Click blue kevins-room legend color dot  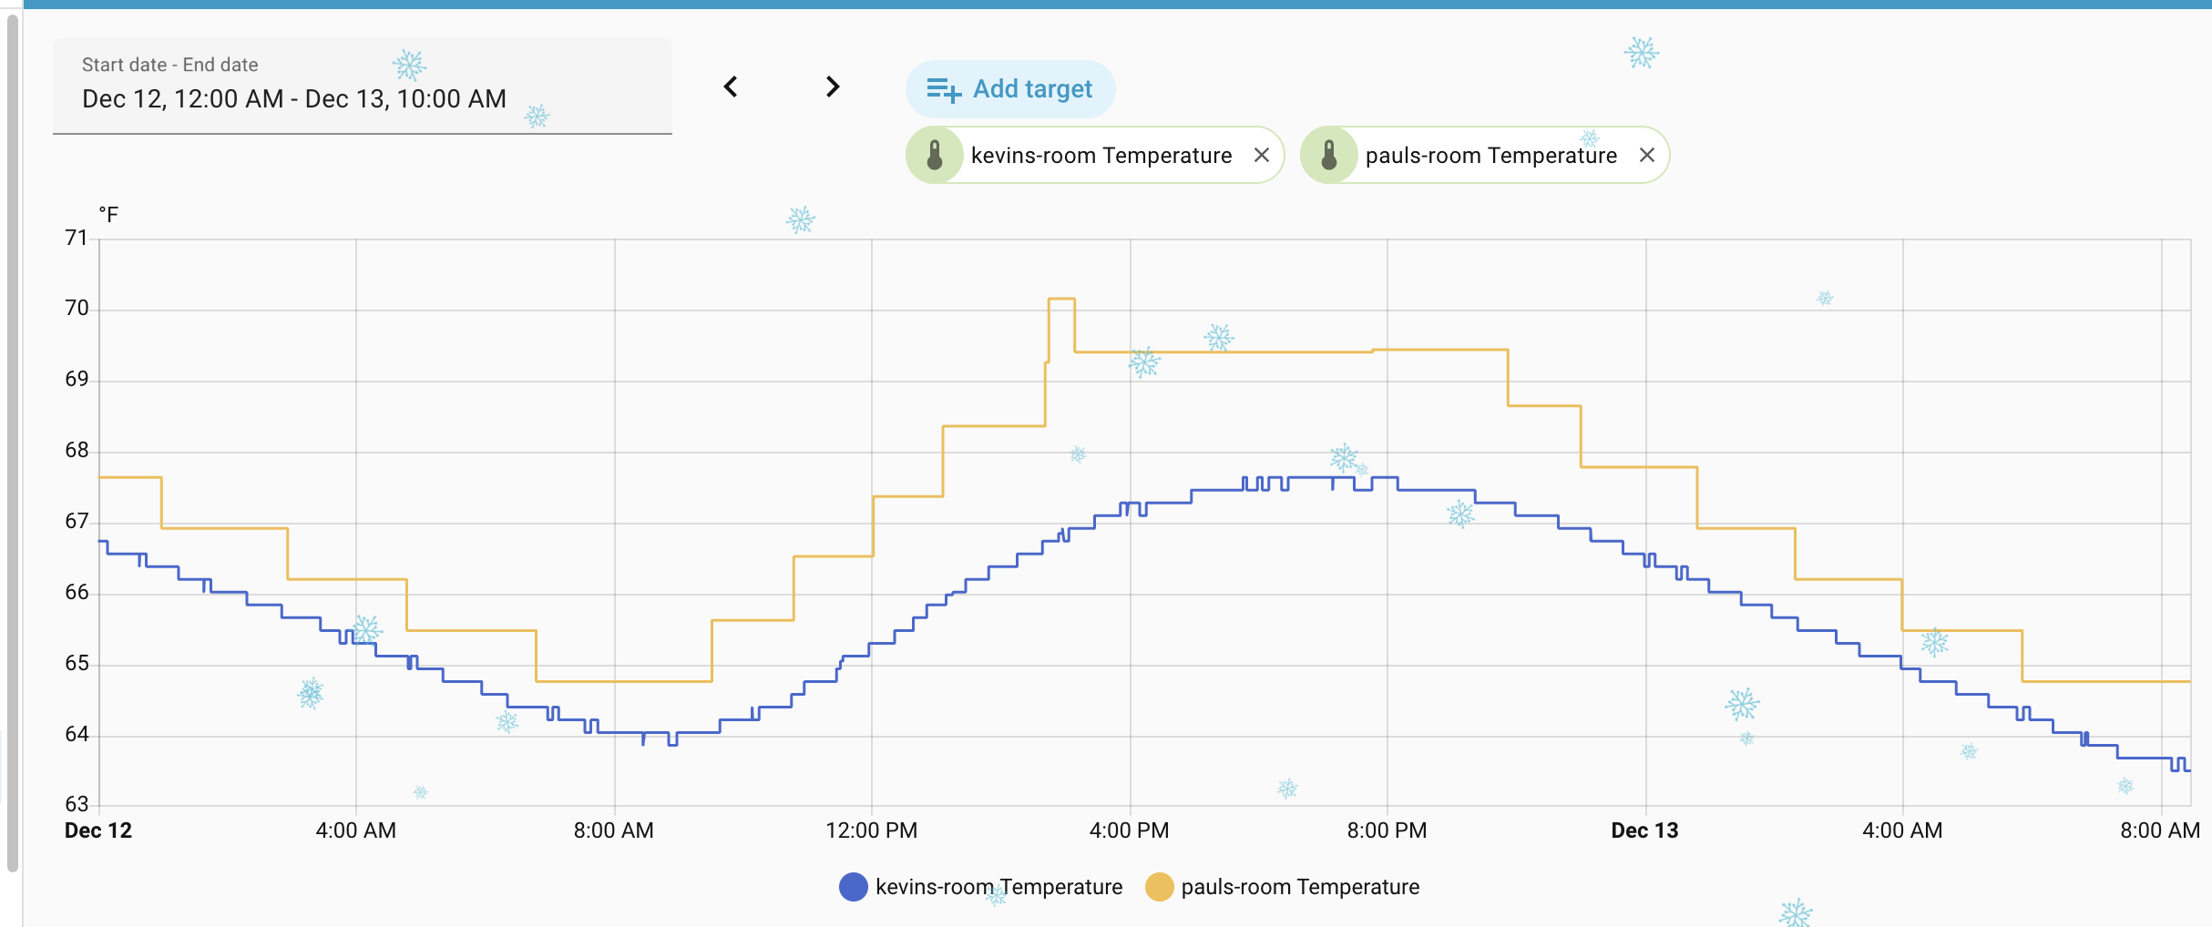tap(854, 887)
